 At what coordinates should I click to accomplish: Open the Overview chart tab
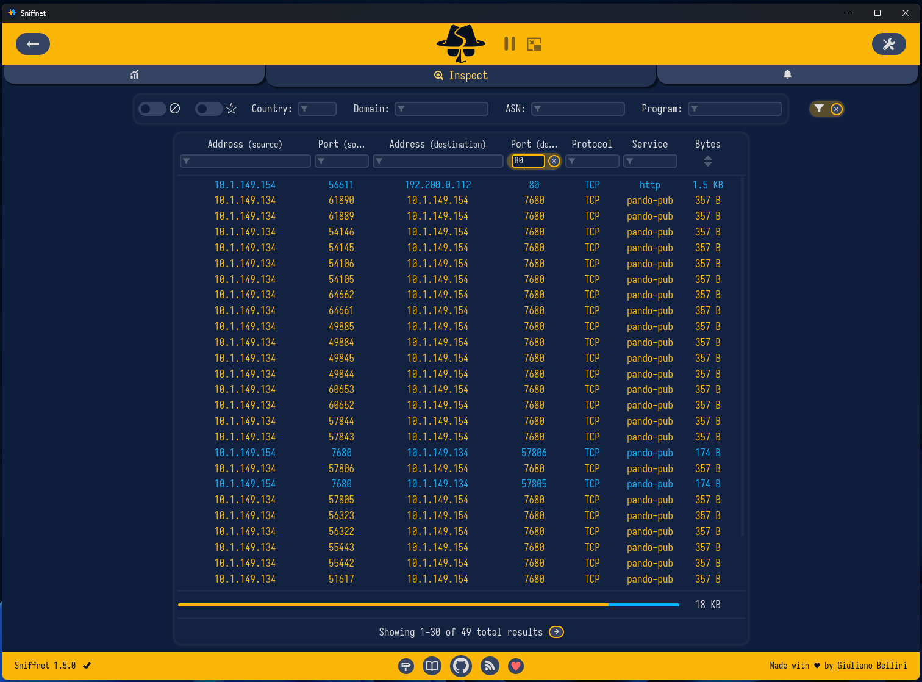click(x=134, y=74)
